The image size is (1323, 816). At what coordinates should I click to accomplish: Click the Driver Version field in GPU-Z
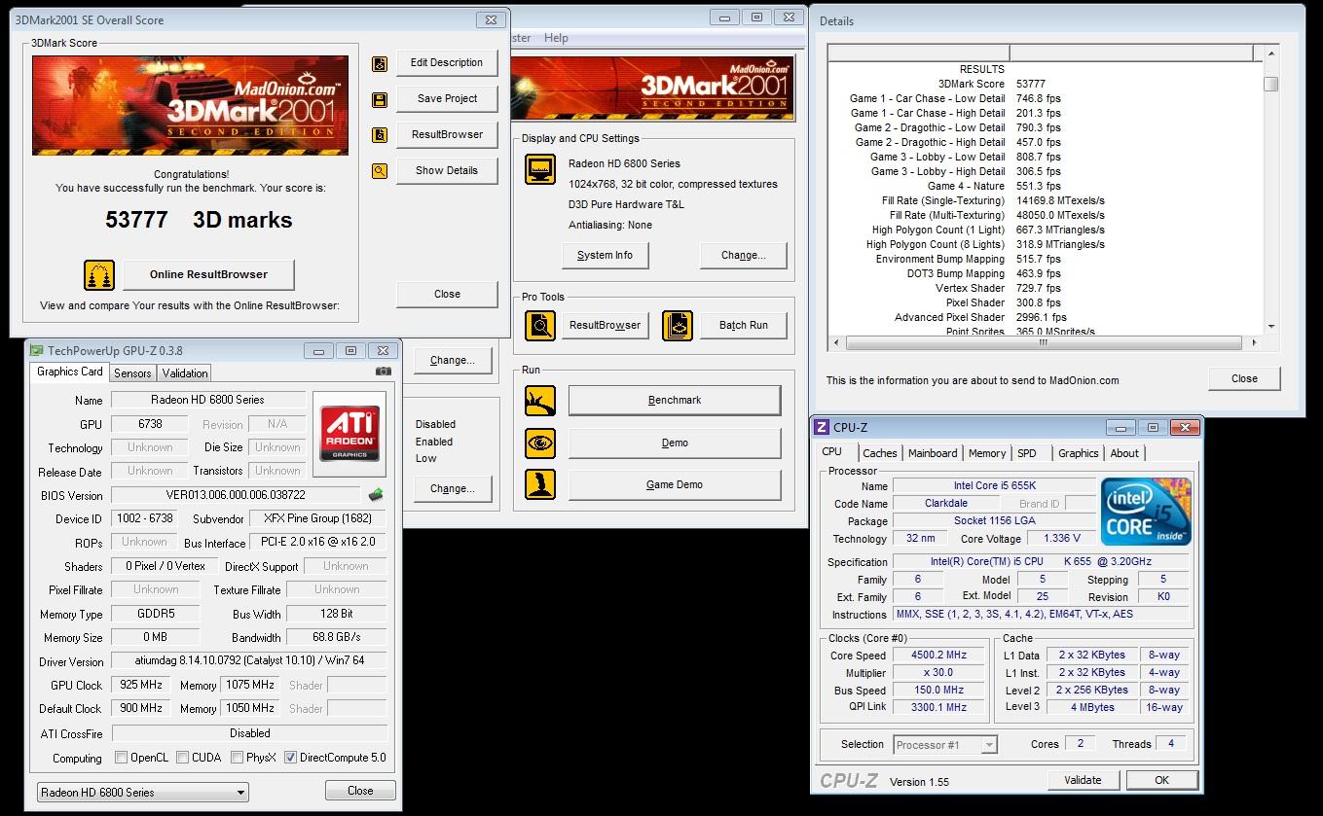[x=248, y=661]
